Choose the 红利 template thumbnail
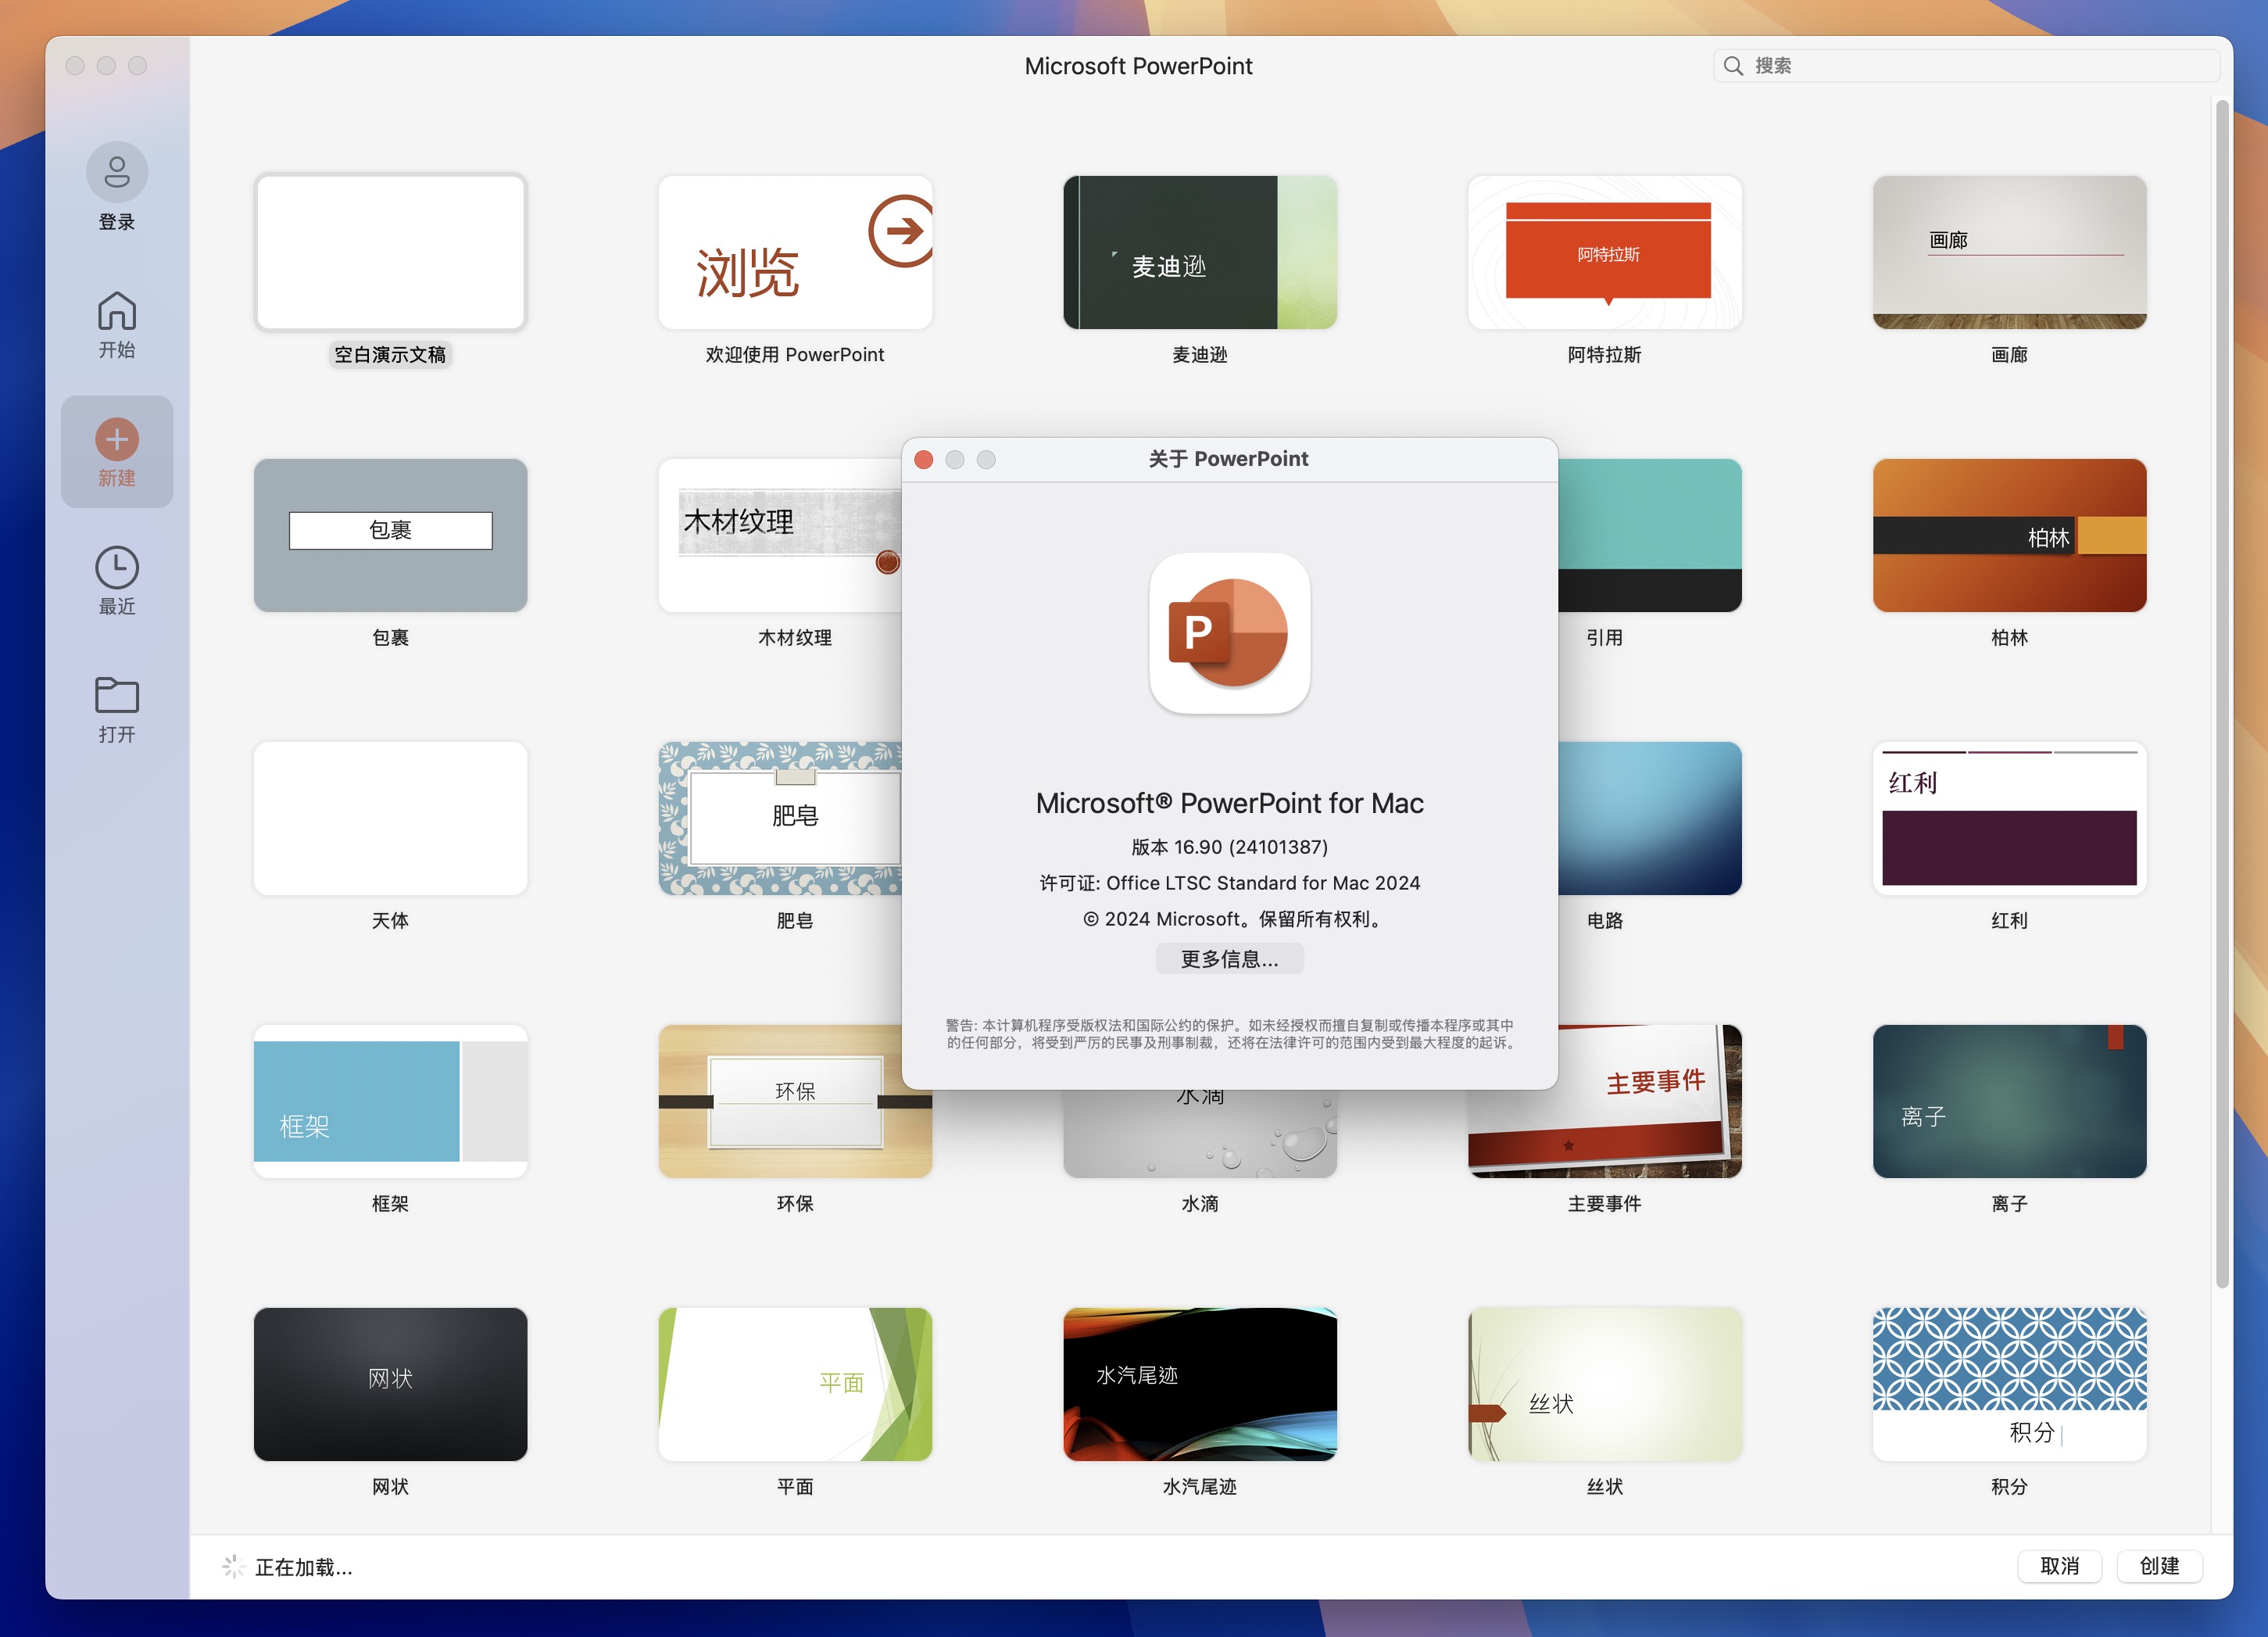Image resolution: width=2268 pixels, height=1637 pixels. (x=2009, y=818)
